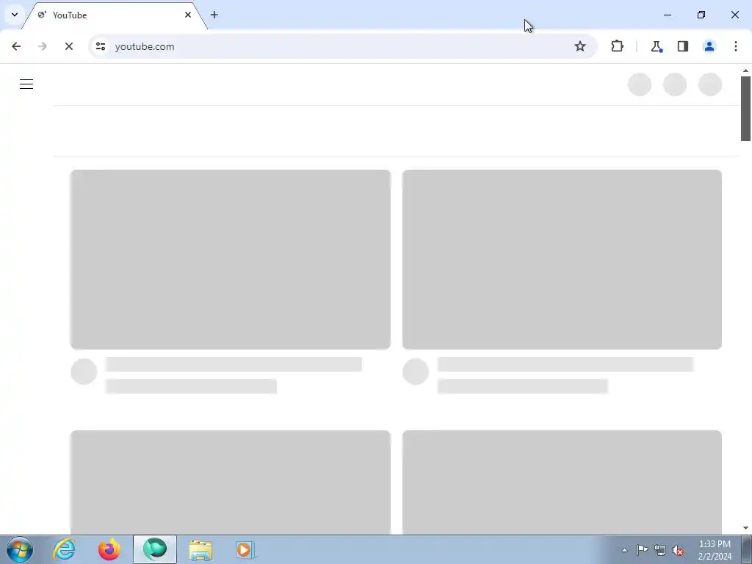Image resolution: width=752 pixels, height=564 pixels.
Task: Click the vertical scrollbar thumb
Action: pyautogui.click(x=745, y=109)
